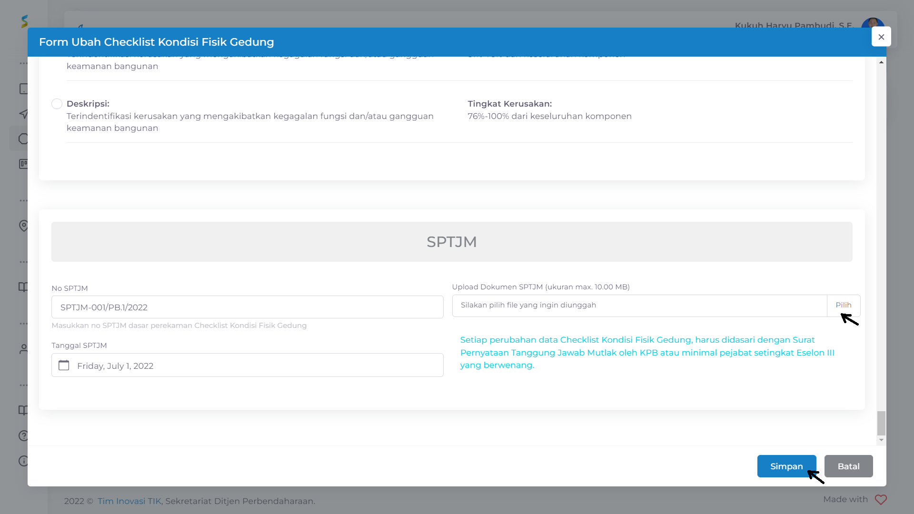914x514 pixels.
Task: Click the upload file name field
Action: (x=639, y=306)
